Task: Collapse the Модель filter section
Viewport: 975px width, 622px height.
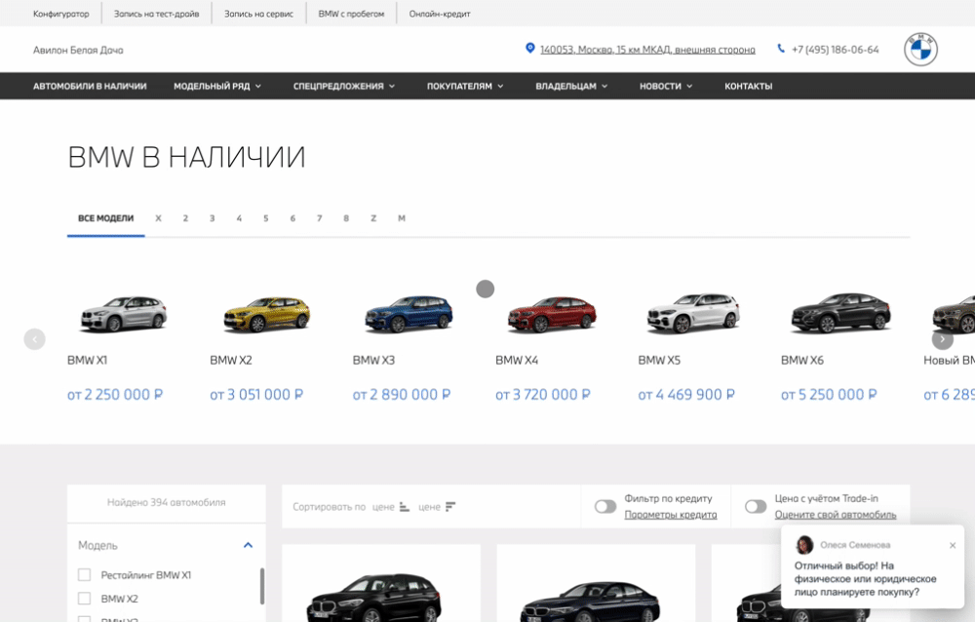Action: (248, 546)
